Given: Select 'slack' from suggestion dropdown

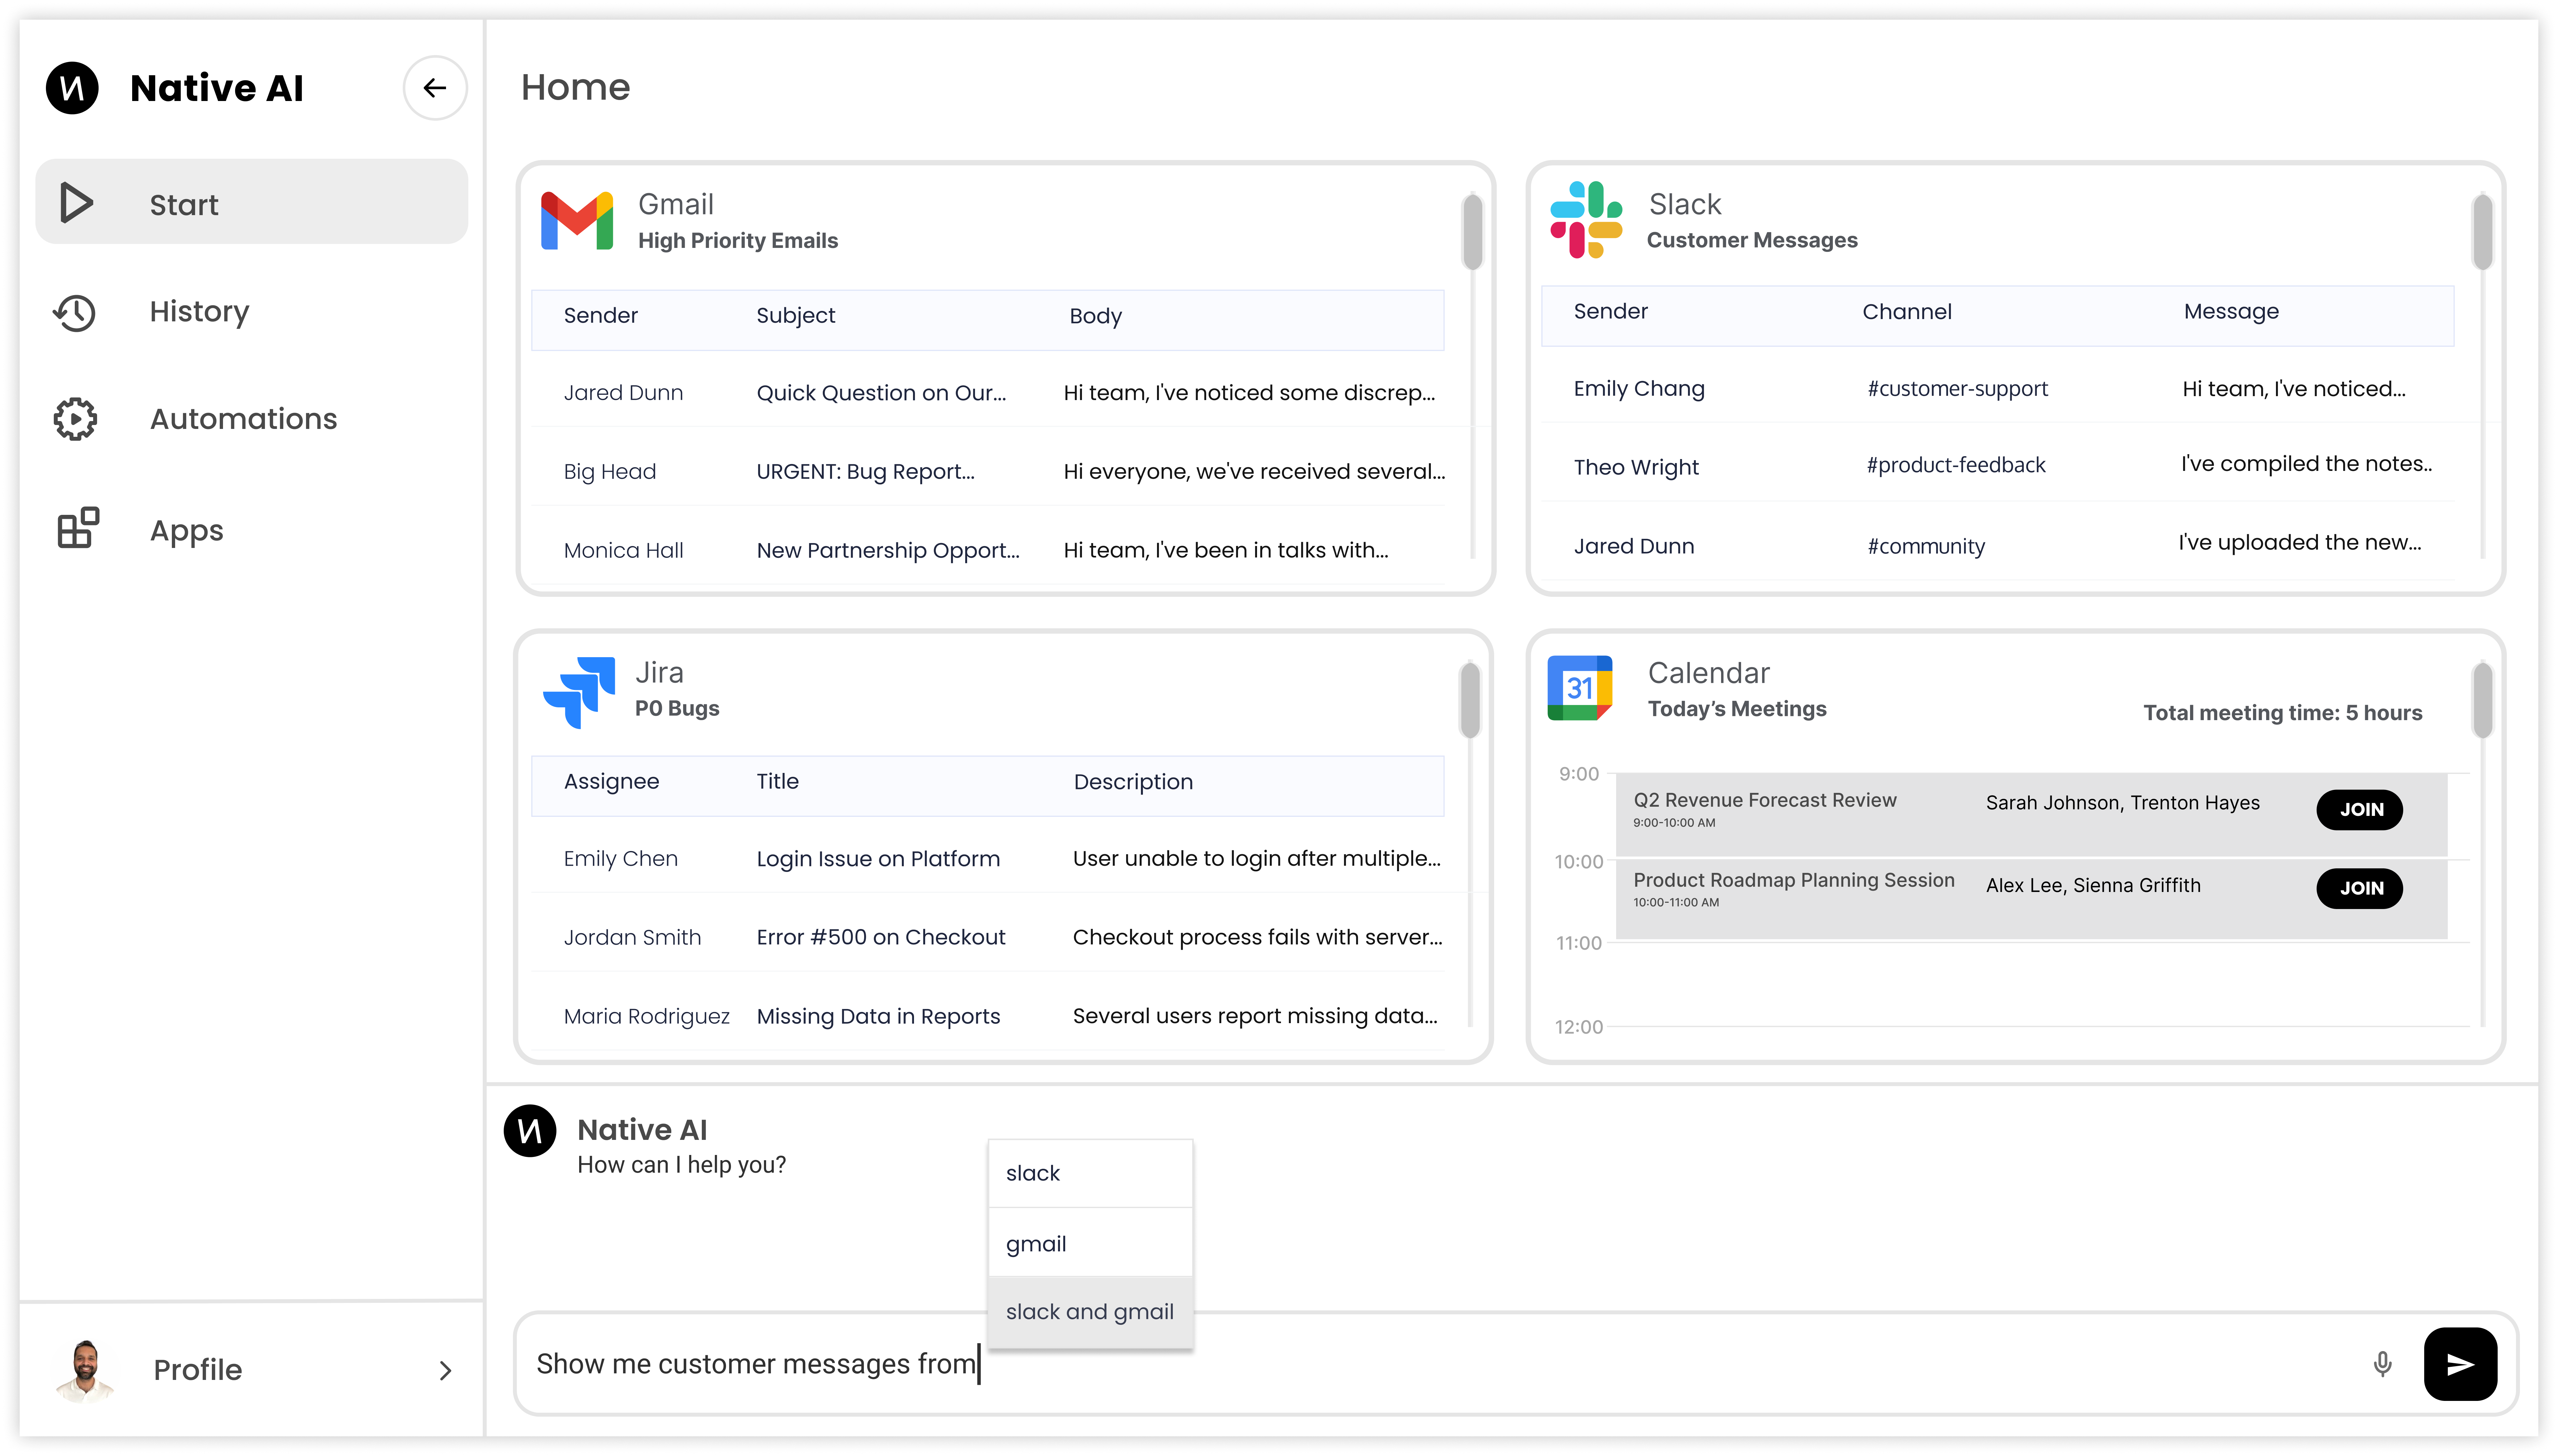Looking at the screenshot, I should pos(1090,1173).
